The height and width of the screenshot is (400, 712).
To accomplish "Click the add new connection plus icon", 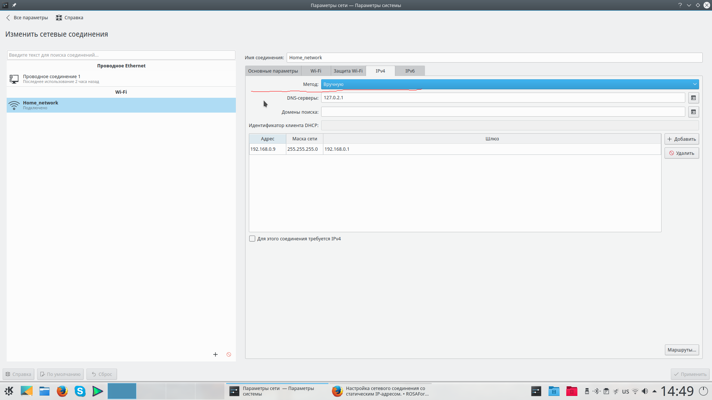I will (x=215, y=354).
